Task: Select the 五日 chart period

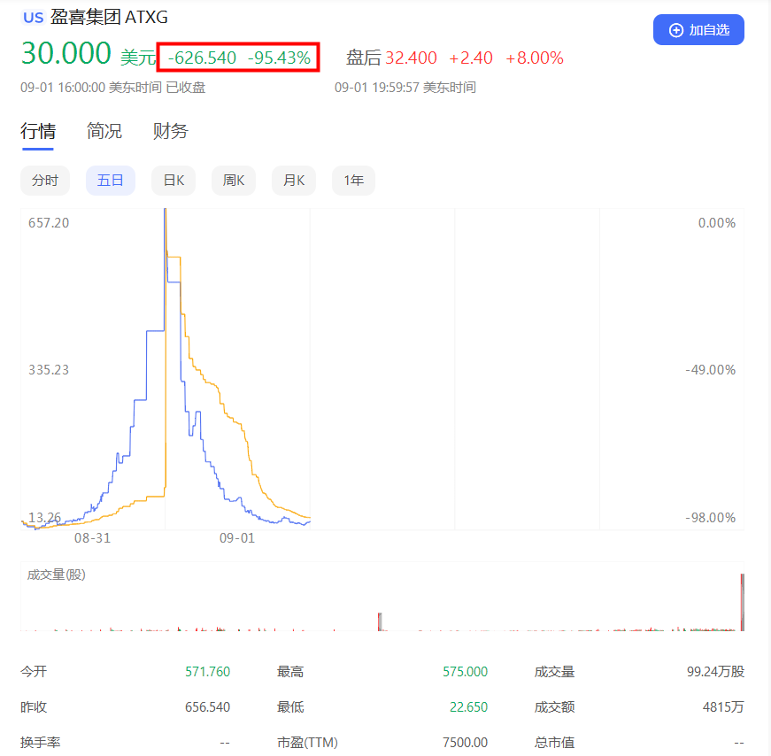Action: 110,181
